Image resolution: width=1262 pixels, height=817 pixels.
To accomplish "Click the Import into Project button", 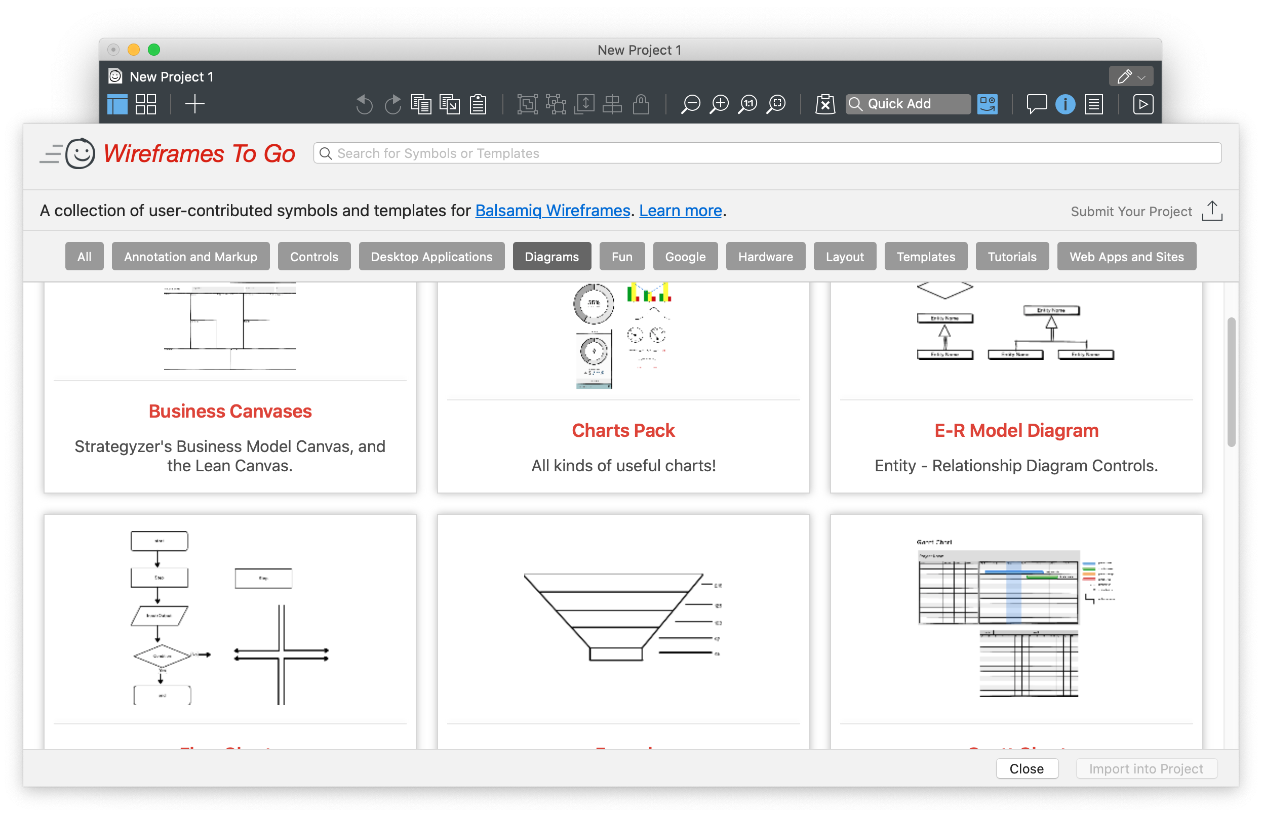I will 1146,768.
